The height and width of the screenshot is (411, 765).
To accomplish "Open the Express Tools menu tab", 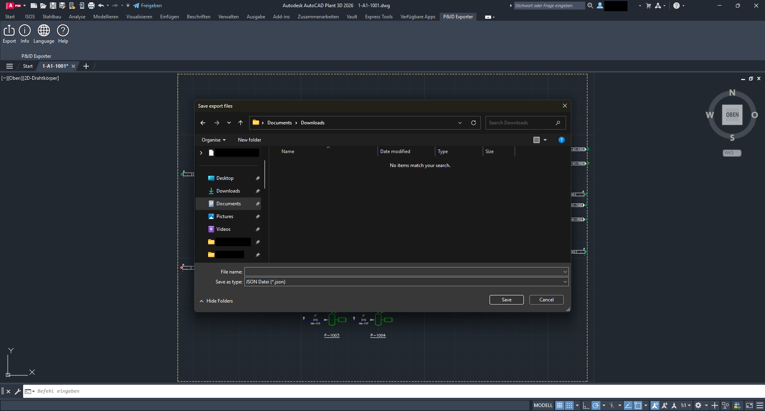I will click(378, 16).
